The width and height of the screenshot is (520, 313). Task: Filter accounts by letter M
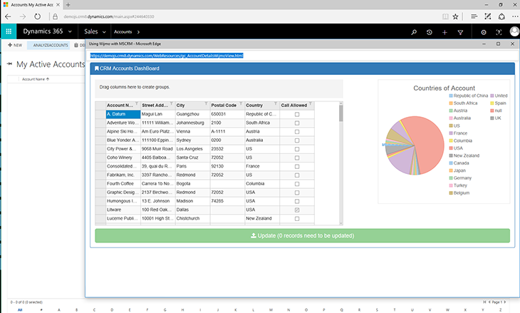pyautogui.click(x=271, y=309)
